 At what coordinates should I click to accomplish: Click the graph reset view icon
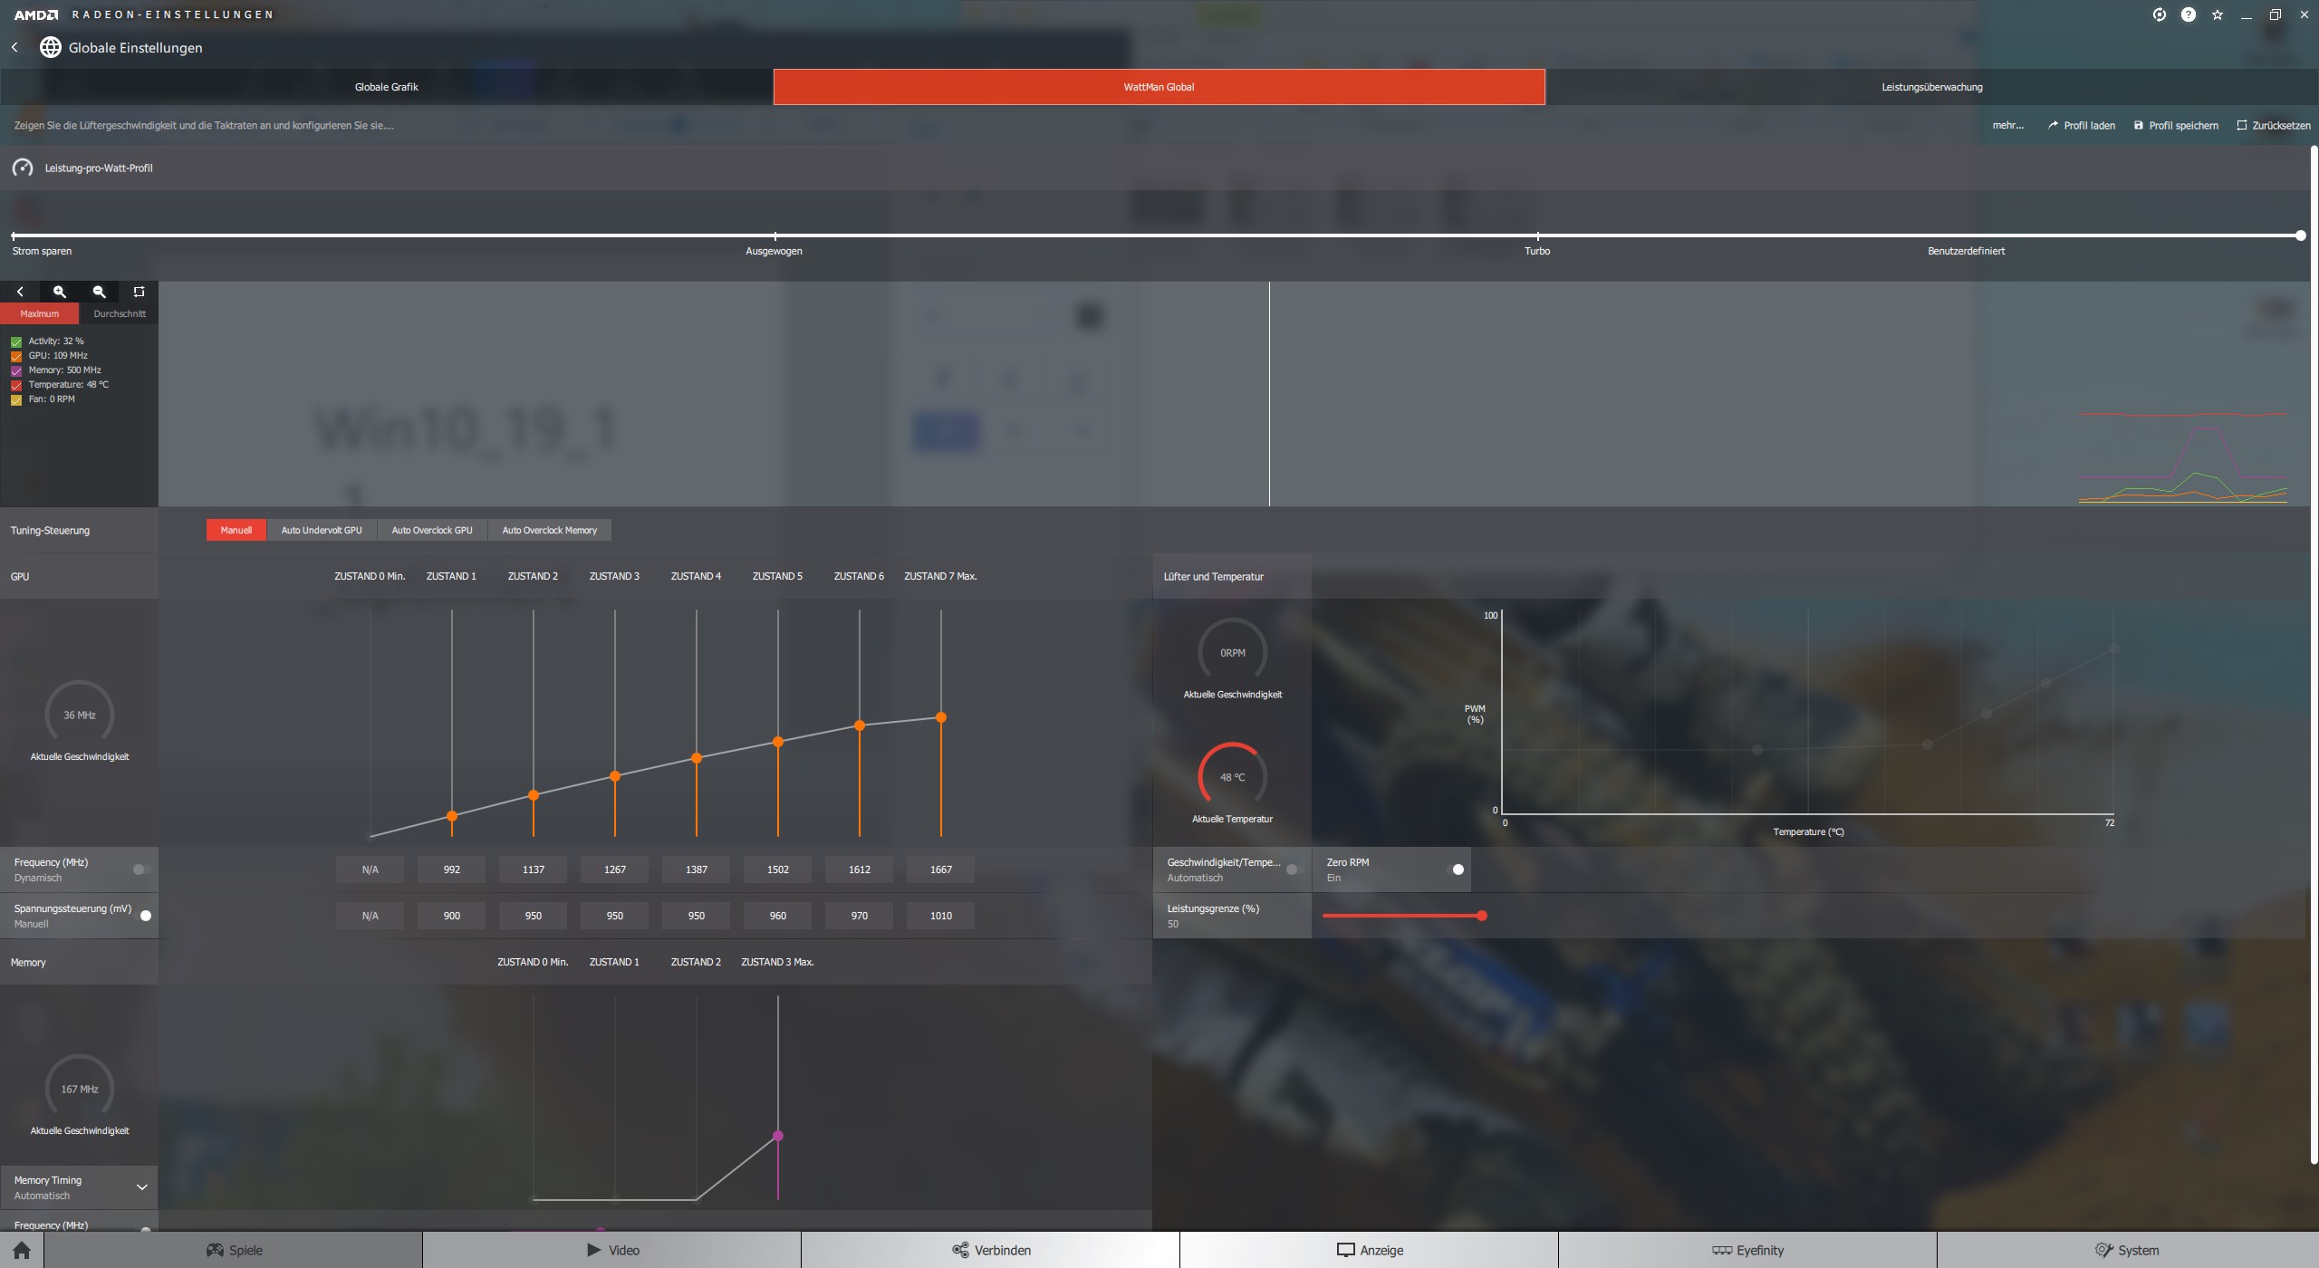[139, 292]
